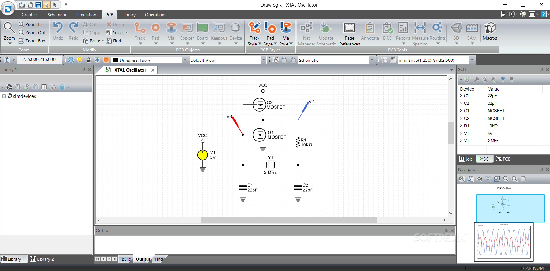Open the Macros tool

tap(490, 31)
